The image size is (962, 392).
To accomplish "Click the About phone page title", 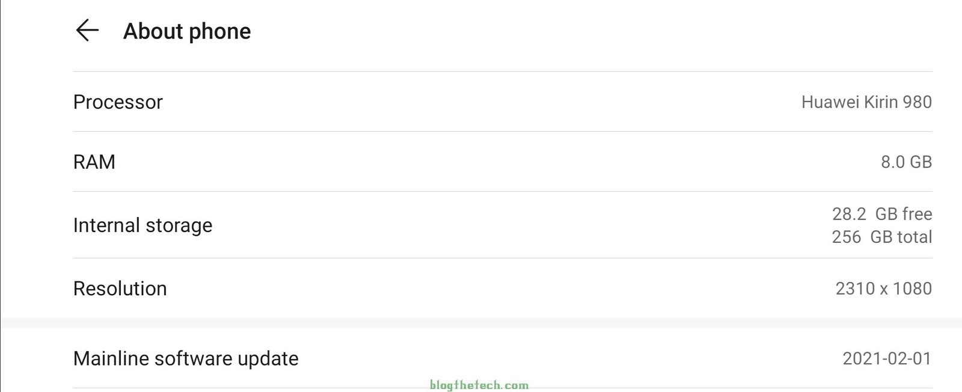I will coord(187,31).
